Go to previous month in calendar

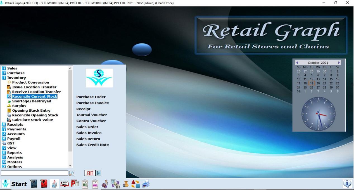[297, 63]
